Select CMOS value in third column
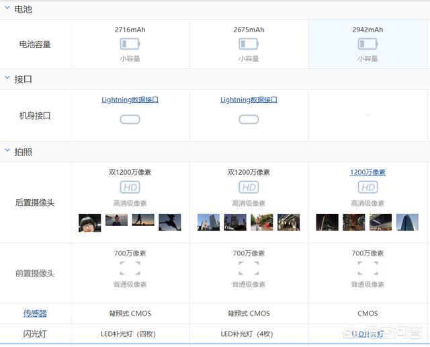Viewport: 430px width, 347px height. (368, 313)
